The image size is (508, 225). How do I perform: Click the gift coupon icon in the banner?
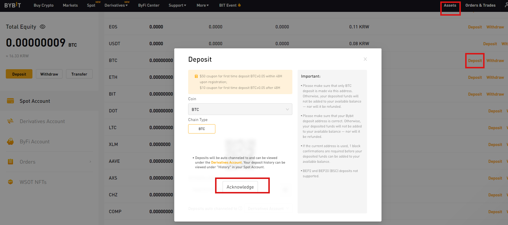pos(196,76)
